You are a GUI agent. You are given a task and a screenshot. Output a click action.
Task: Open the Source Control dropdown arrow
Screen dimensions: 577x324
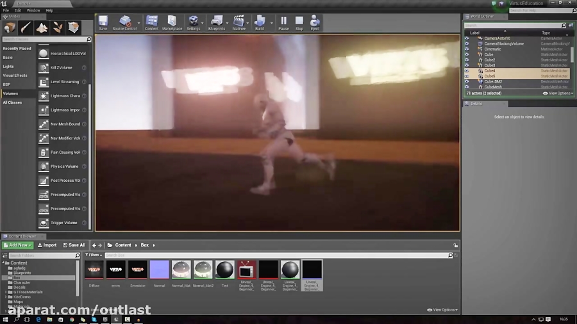(x=138, y=23)
